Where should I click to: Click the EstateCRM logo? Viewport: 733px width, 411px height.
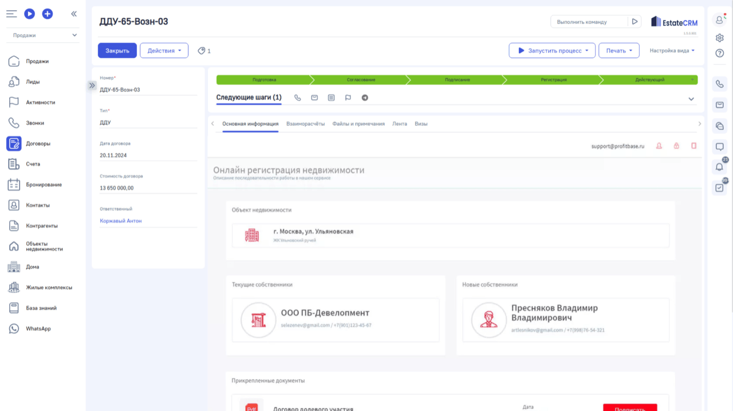[674, 22]
